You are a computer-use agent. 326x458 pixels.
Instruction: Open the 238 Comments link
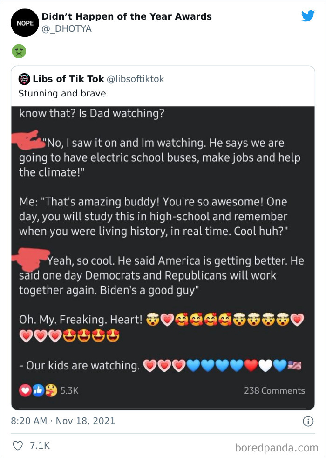[x=274, y=390]
